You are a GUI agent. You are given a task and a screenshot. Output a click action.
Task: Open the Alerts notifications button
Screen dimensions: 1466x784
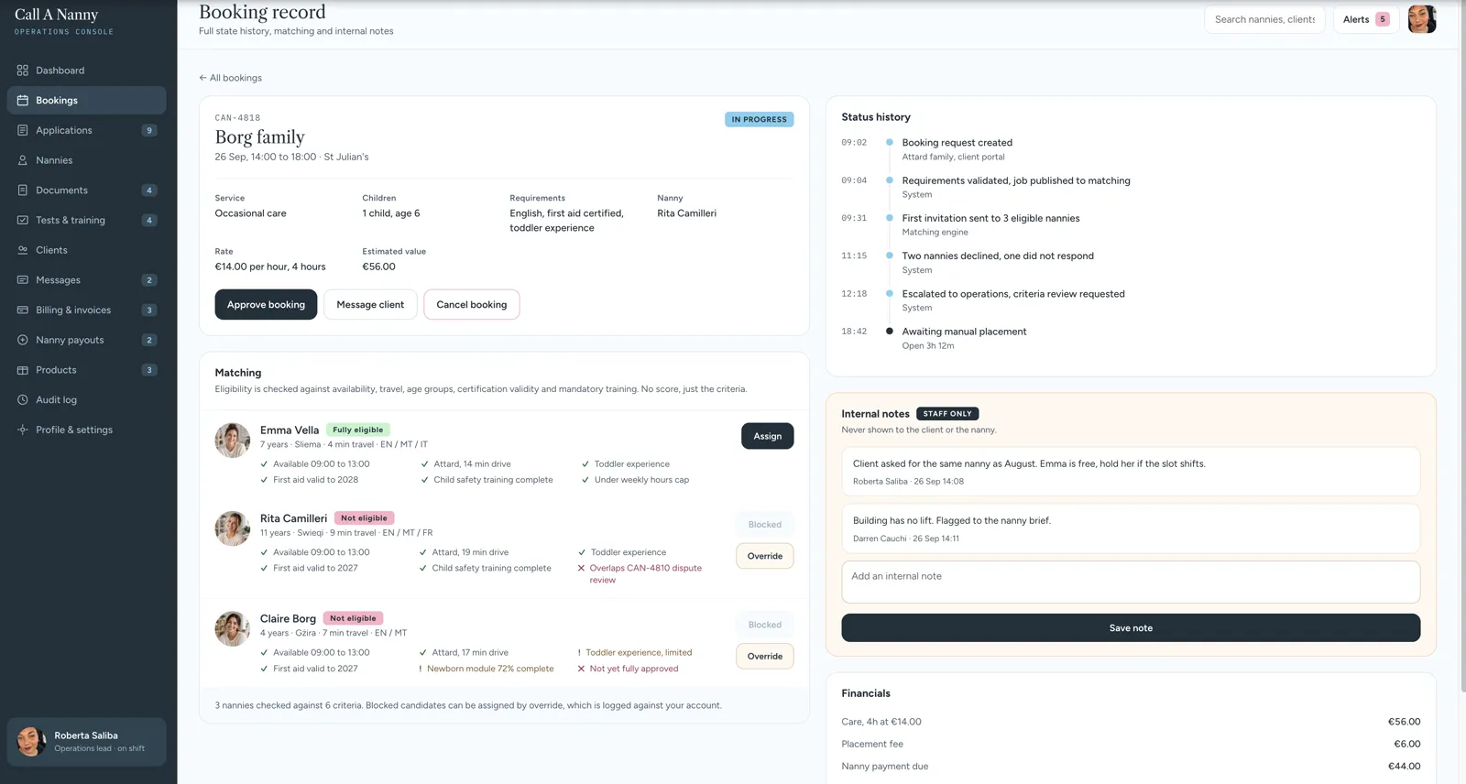(x=1365, y=19)
